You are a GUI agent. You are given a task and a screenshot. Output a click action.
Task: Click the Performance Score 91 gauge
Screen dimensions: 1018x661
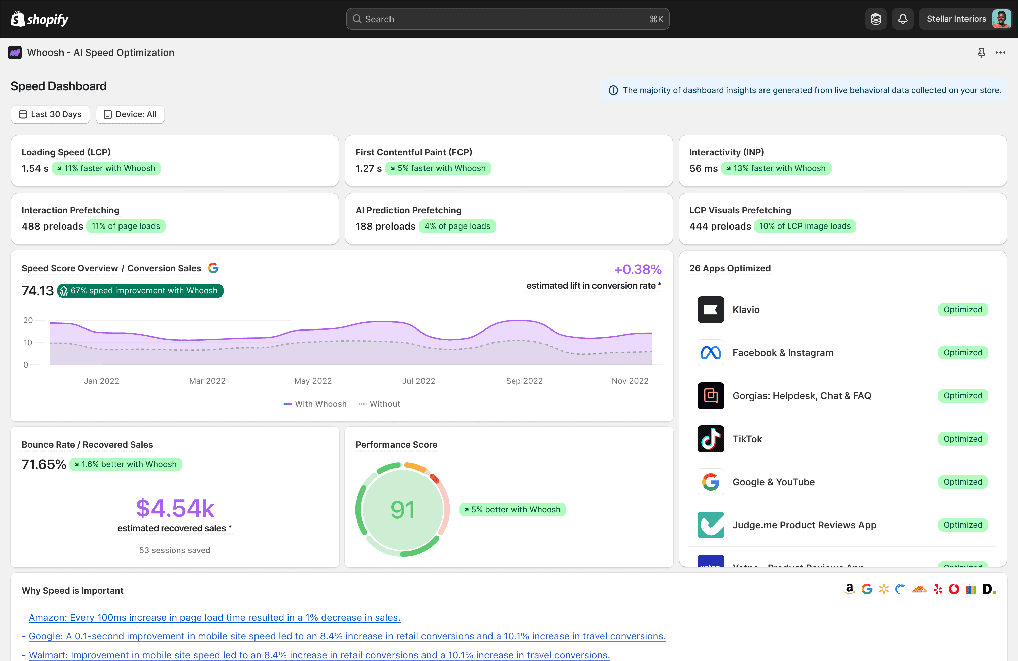tap(402, 509)
